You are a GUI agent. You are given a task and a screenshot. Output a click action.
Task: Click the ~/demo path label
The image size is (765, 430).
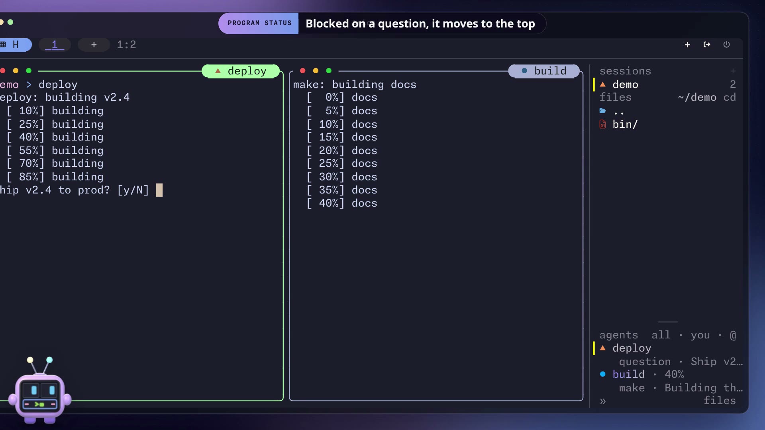click(697, 98)
